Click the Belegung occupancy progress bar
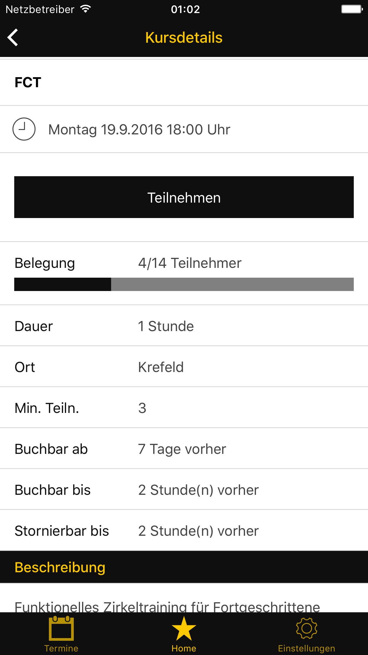This screenshot has width=368, height=655. pyautogui.click(x=184, y=284)
